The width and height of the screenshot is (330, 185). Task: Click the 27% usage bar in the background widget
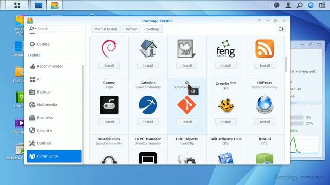297,123
